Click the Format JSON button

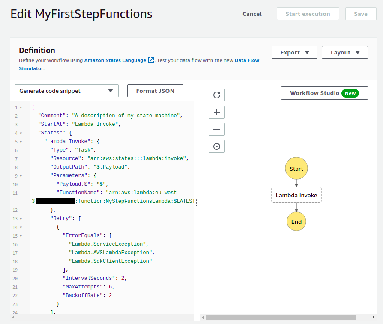tap(155, 91)
